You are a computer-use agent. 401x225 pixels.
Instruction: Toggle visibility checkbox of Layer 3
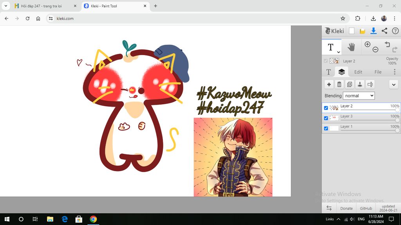(326, 118)
